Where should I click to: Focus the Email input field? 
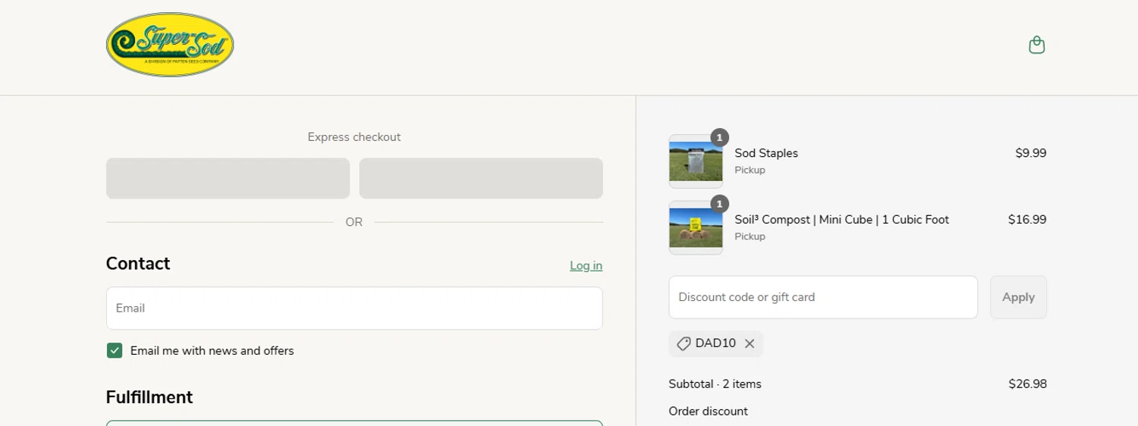(354, 308)
